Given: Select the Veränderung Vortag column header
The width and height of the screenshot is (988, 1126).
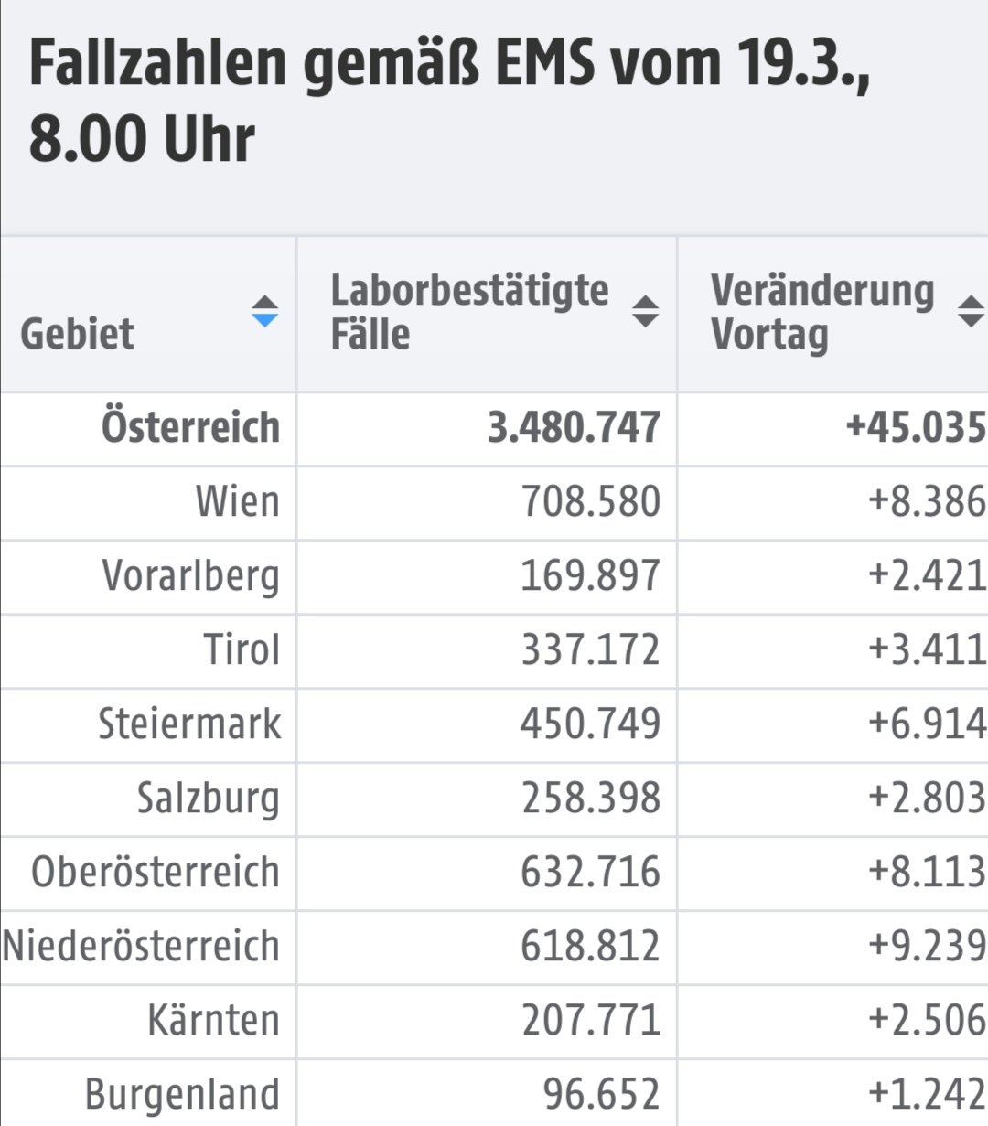Looking at the screenshot, I should coord(833,315).
